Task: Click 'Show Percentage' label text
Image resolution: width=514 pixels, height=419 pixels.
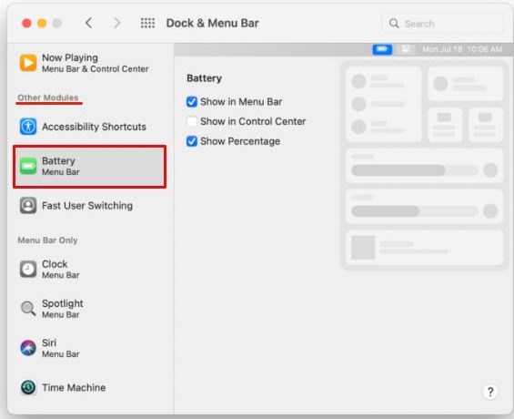Action: pyautogui.click(x=240, y=141)
